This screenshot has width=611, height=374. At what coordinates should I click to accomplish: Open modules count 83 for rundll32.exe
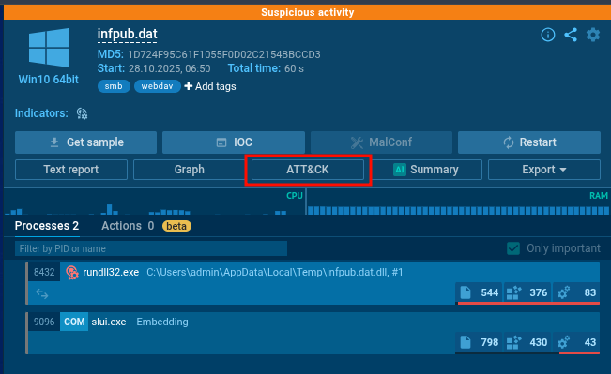(576, 292)
